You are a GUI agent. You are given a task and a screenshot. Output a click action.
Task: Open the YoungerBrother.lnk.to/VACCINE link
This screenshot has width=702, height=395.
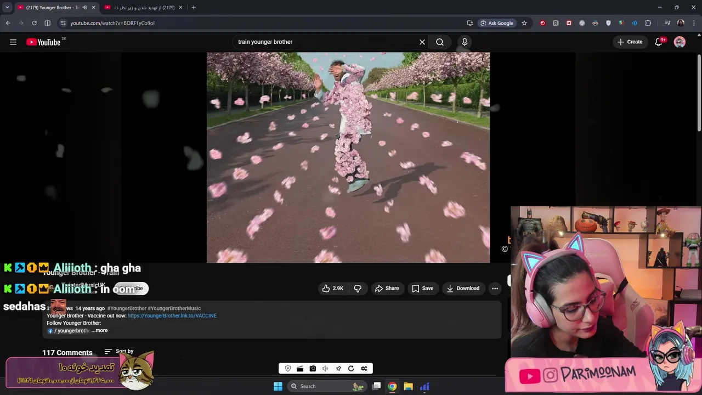click(172, 315)
